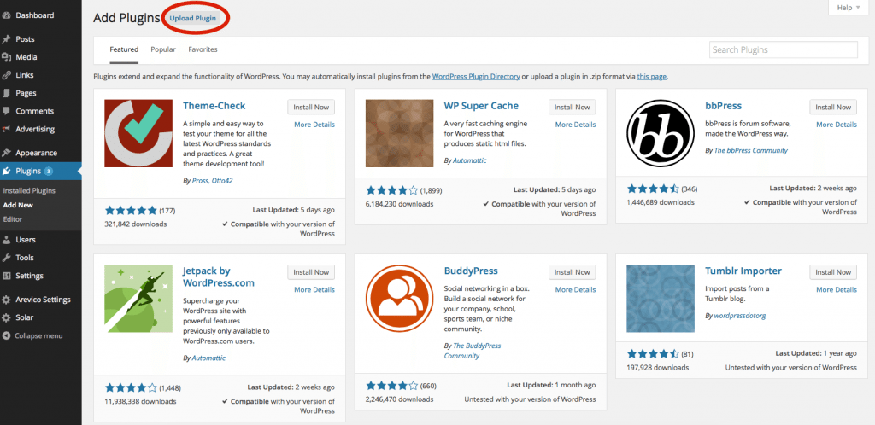Click the Theme-Check five-star rating
Screen dimensions: 875x425
(131, 210)
